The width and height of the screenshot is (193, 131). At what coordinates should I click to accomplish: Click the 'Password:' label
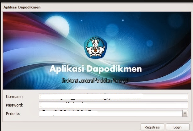point(14,105)
